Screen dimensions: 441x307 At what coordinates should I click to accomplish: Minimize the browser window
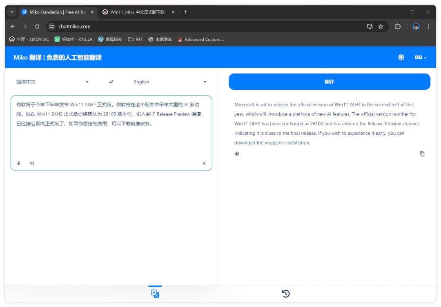396,12
